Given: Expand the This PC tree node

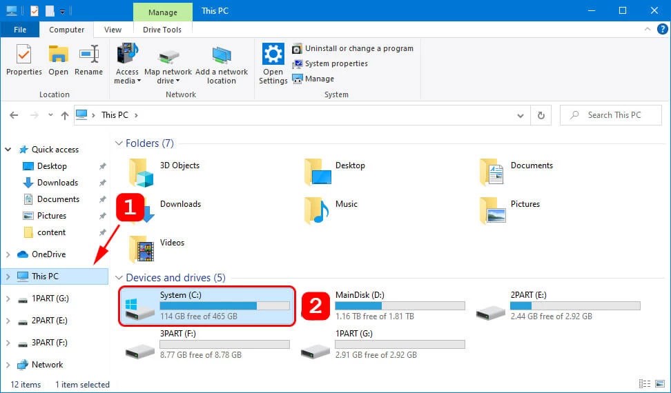Looking at the screenshot, I should click(8, 276).
